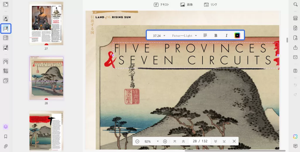Open the Watermark and background tool
This screenshot has width=300, height=152.
coord(6,81)
